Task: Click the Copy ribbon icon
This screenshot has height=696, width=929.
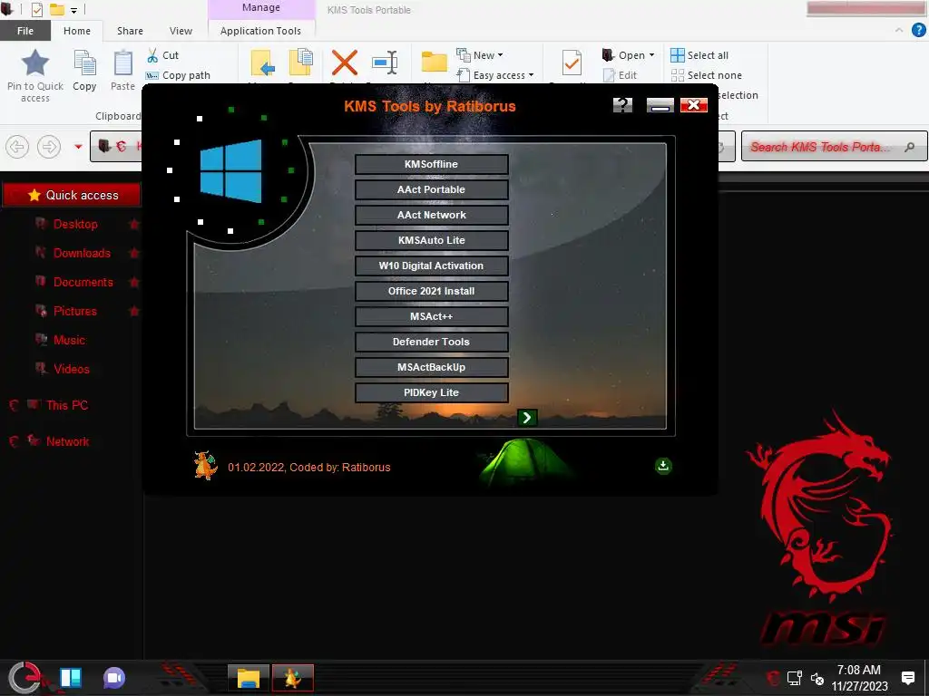Action: tap(84, 71)
